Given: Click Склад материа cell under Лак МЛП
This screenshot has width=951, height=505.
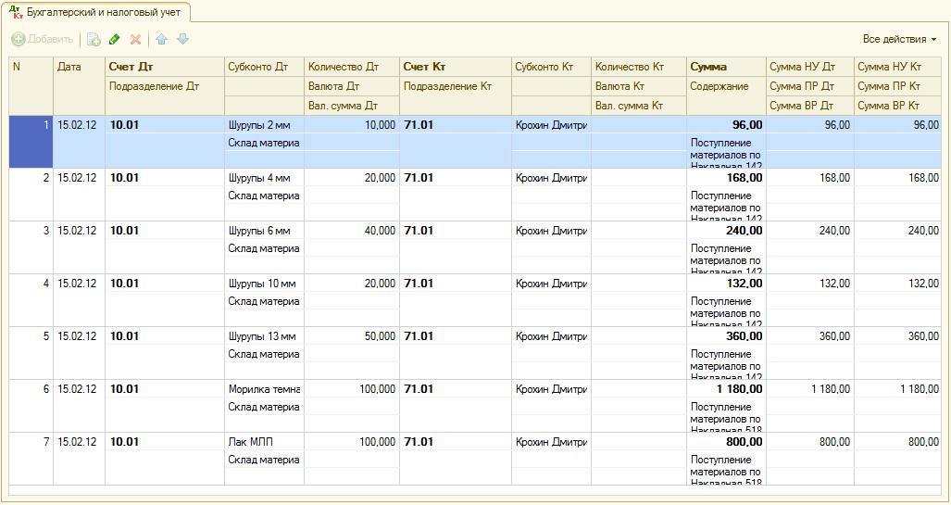Looking at the screenshot, I should tap(264, 461).
